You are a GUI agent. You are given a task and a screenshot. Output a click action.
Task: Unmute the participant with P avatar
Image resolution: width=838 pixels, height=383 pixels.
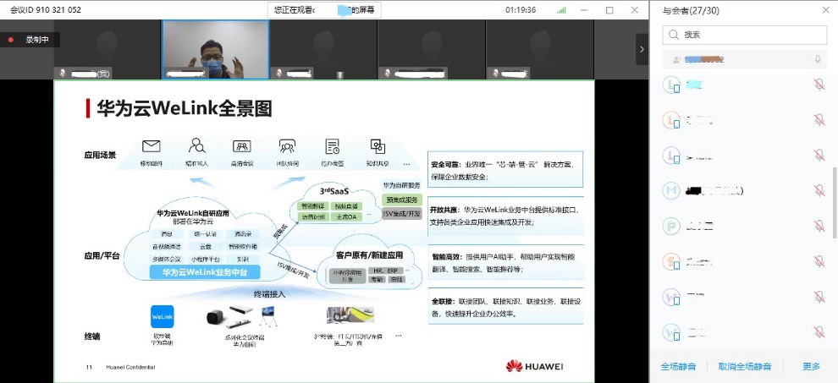click(819, 226)
